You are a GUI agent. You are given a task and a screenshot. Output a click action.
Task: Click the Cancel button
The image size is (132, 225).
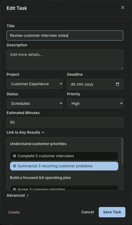[x=88, y=212]
